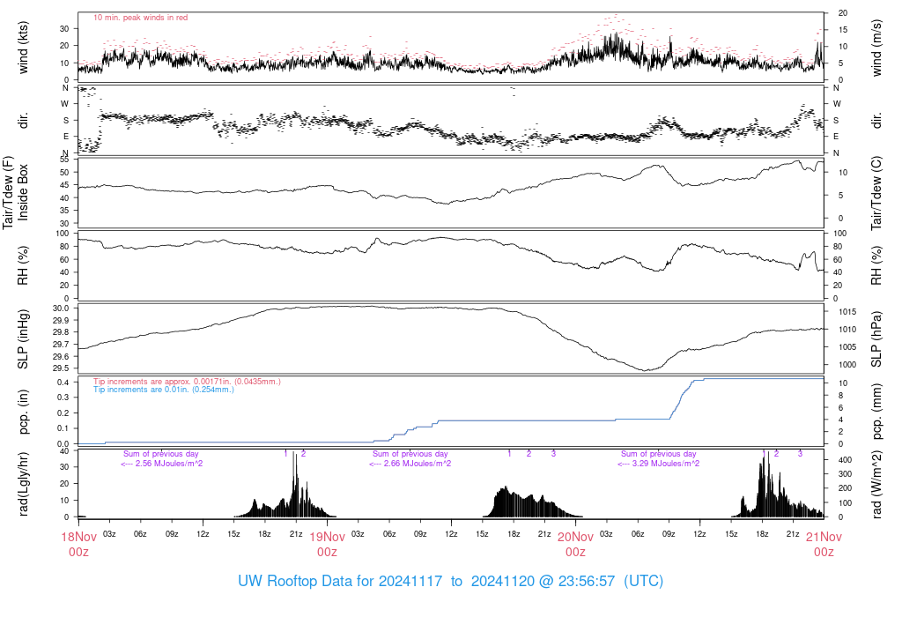This screenshot has height=617, width=902.
Task: Click the 'Inside Box' axis label
Action: (x=23, y=192)
